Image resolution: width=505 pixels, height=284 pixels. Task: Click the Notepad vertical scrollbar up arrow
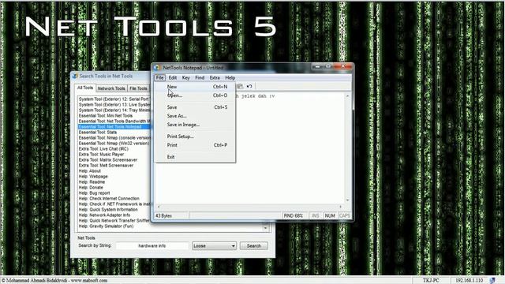tap(347, 96)
